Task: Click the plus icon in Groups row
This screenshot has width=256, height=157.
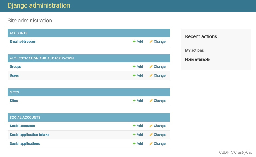Action: [134, 67]
